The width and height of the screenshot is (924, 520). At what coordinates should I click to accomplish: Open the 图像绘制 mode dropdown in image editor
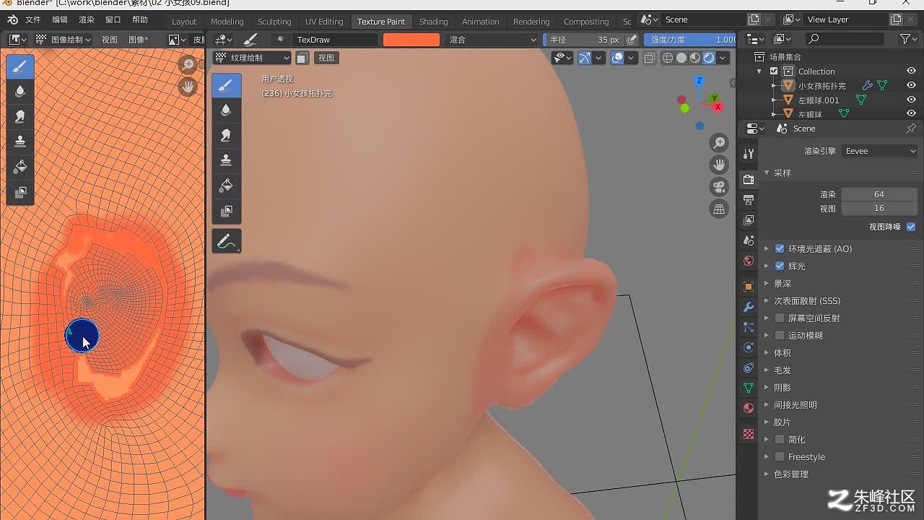64,40
